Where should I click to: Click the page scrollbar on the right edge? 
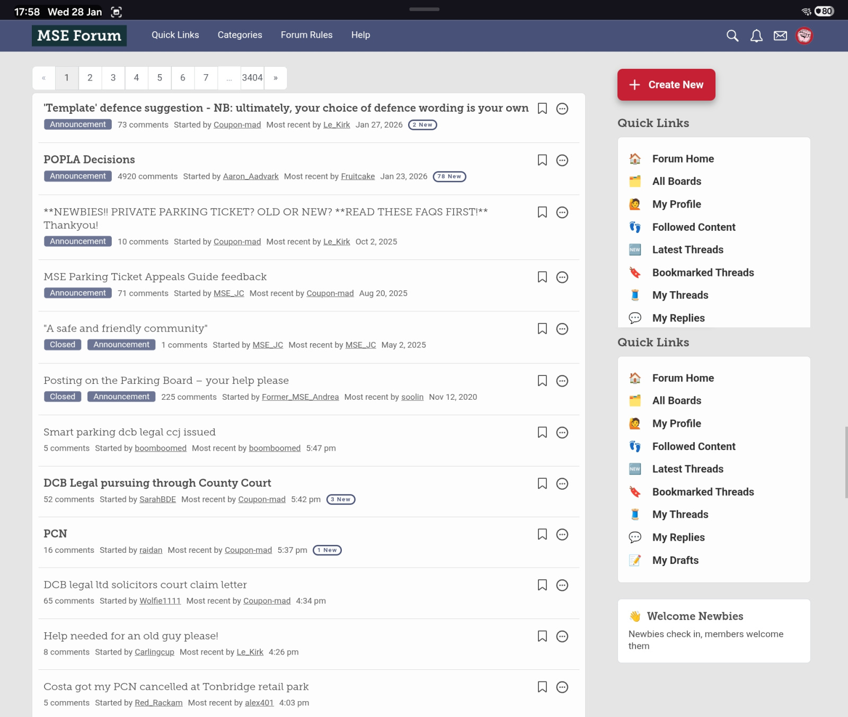click(x=846, y=462)
